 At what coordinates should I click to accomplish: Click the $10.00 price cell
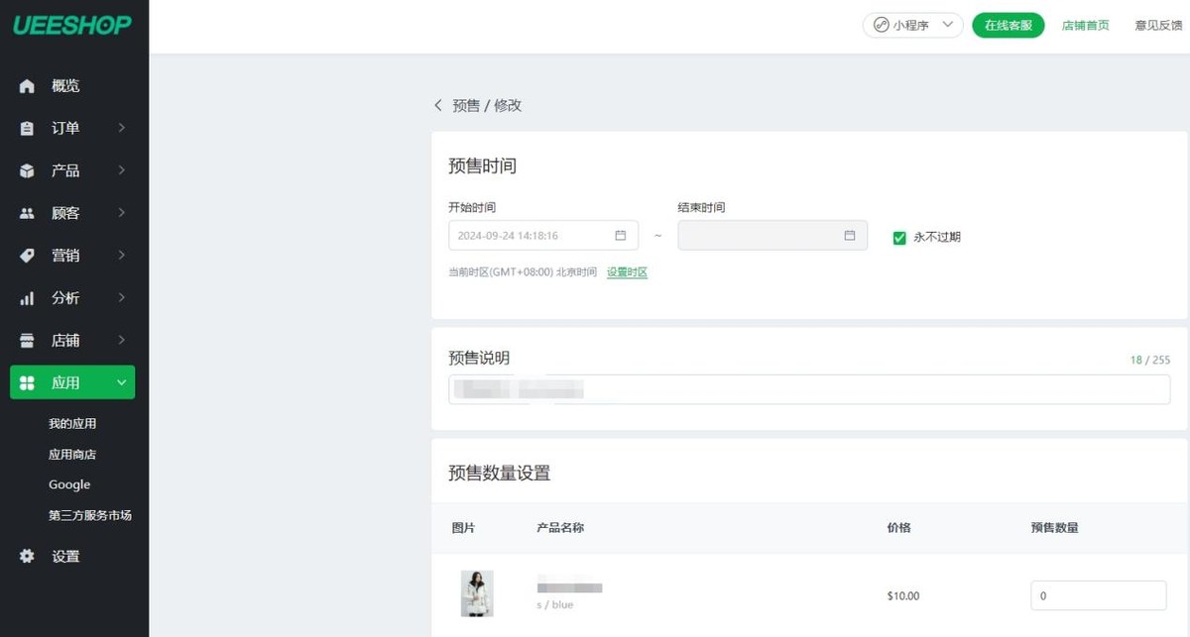(x=903, y=596)
